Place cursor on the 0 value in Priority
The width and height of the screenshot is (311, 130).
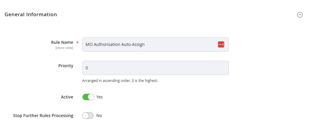click(87, 68)
